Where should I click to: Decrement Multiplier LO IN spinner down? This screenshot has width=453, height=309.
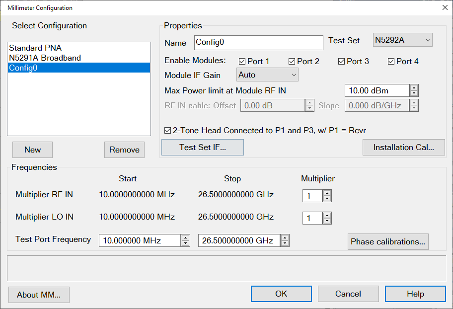pyautogui.click(x=327, y=221)
